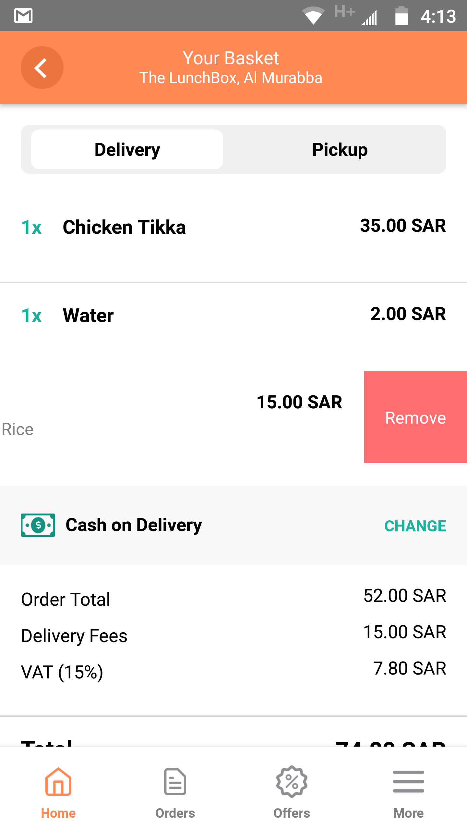Open the Offers percent badge icon
The width and height of the screenshot is (467, 831).
coord(292,781)
